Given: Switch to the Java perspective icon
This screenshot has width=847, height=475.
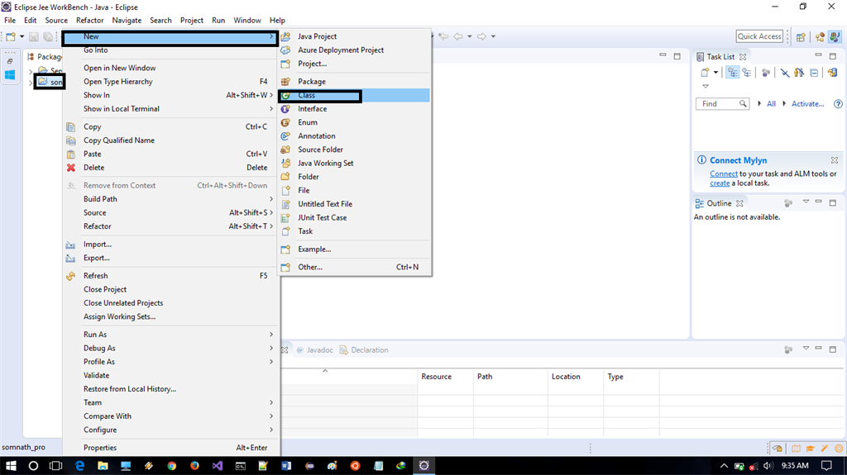Looking at the screenshot, I should [x=835, y=36].
